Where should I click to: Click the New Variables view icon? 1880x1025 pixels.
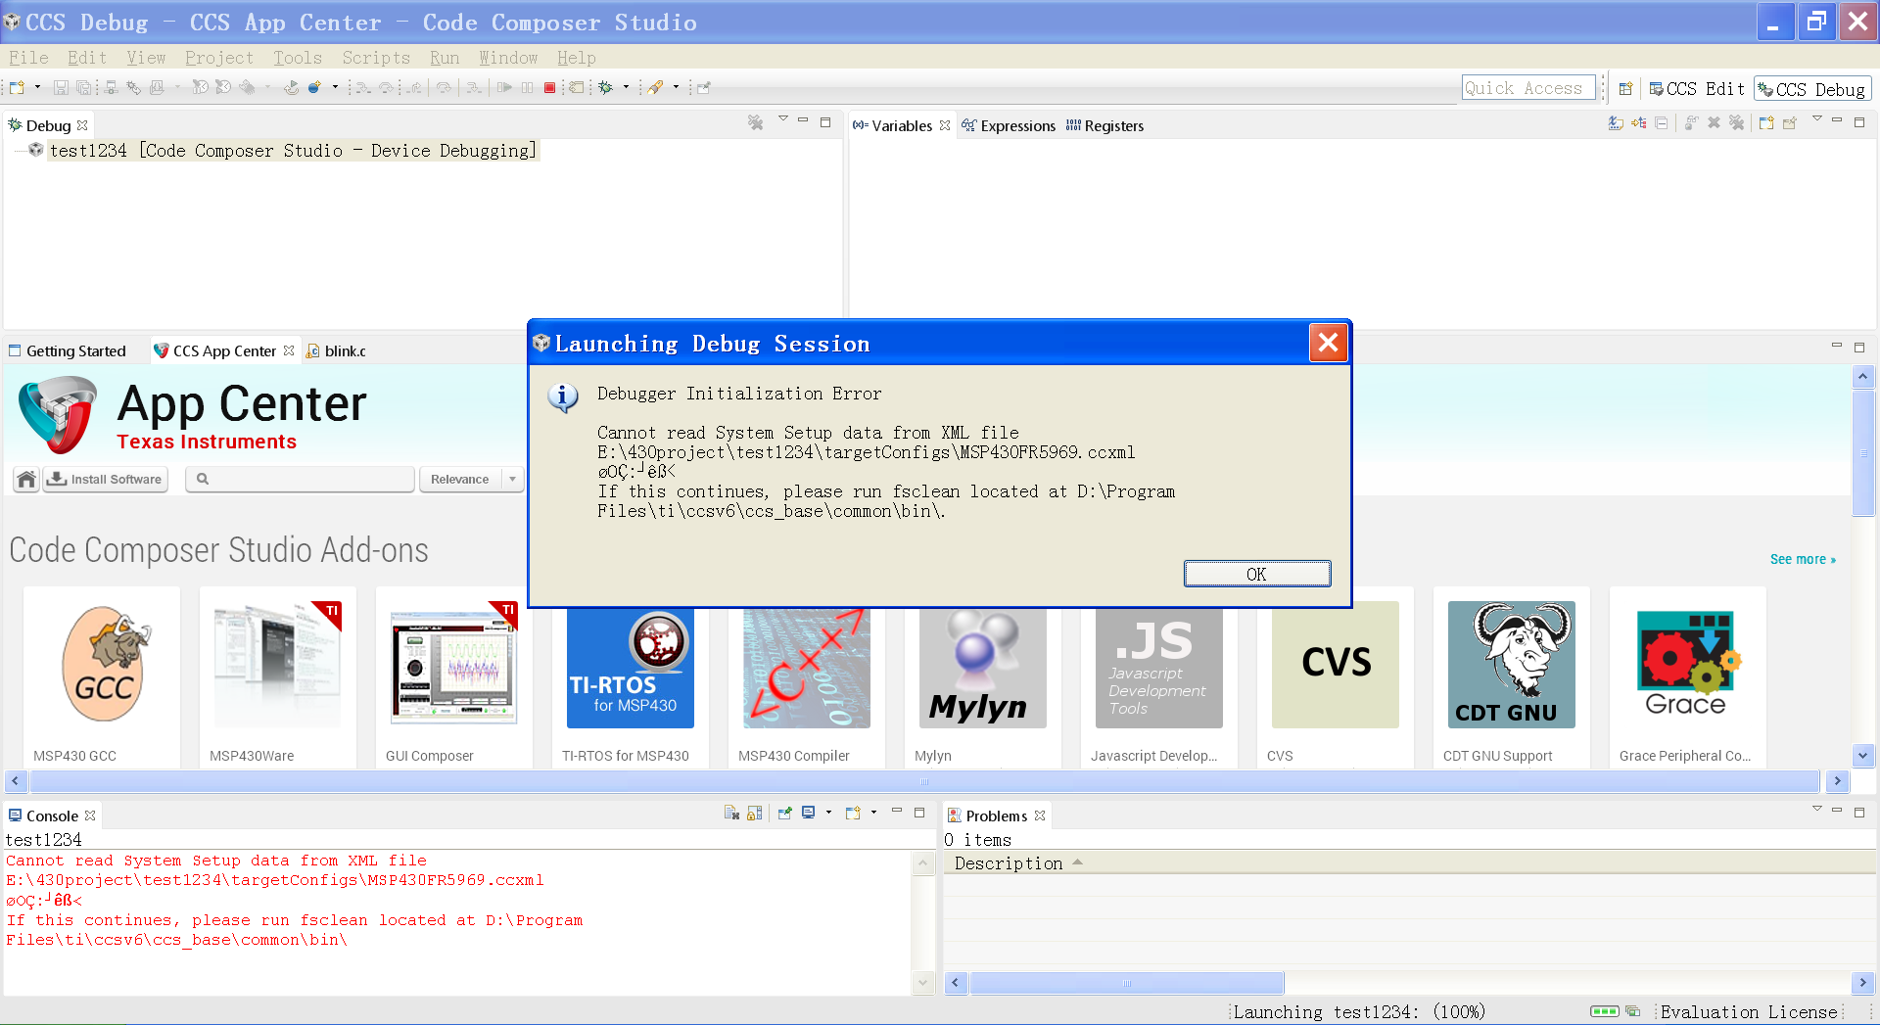[x=1766, y=122]
